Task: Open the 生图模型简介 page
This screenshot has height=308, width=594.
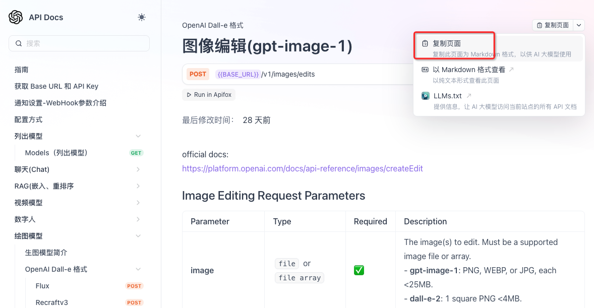Action: pos(46,253)
